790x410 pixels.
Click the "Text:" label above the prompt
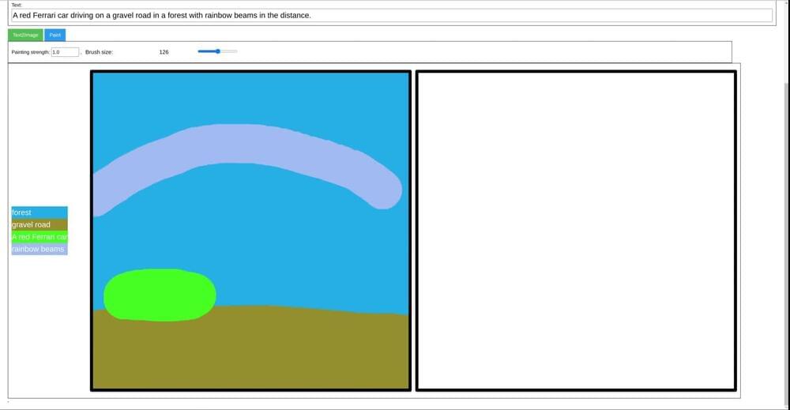coord(17,5)
